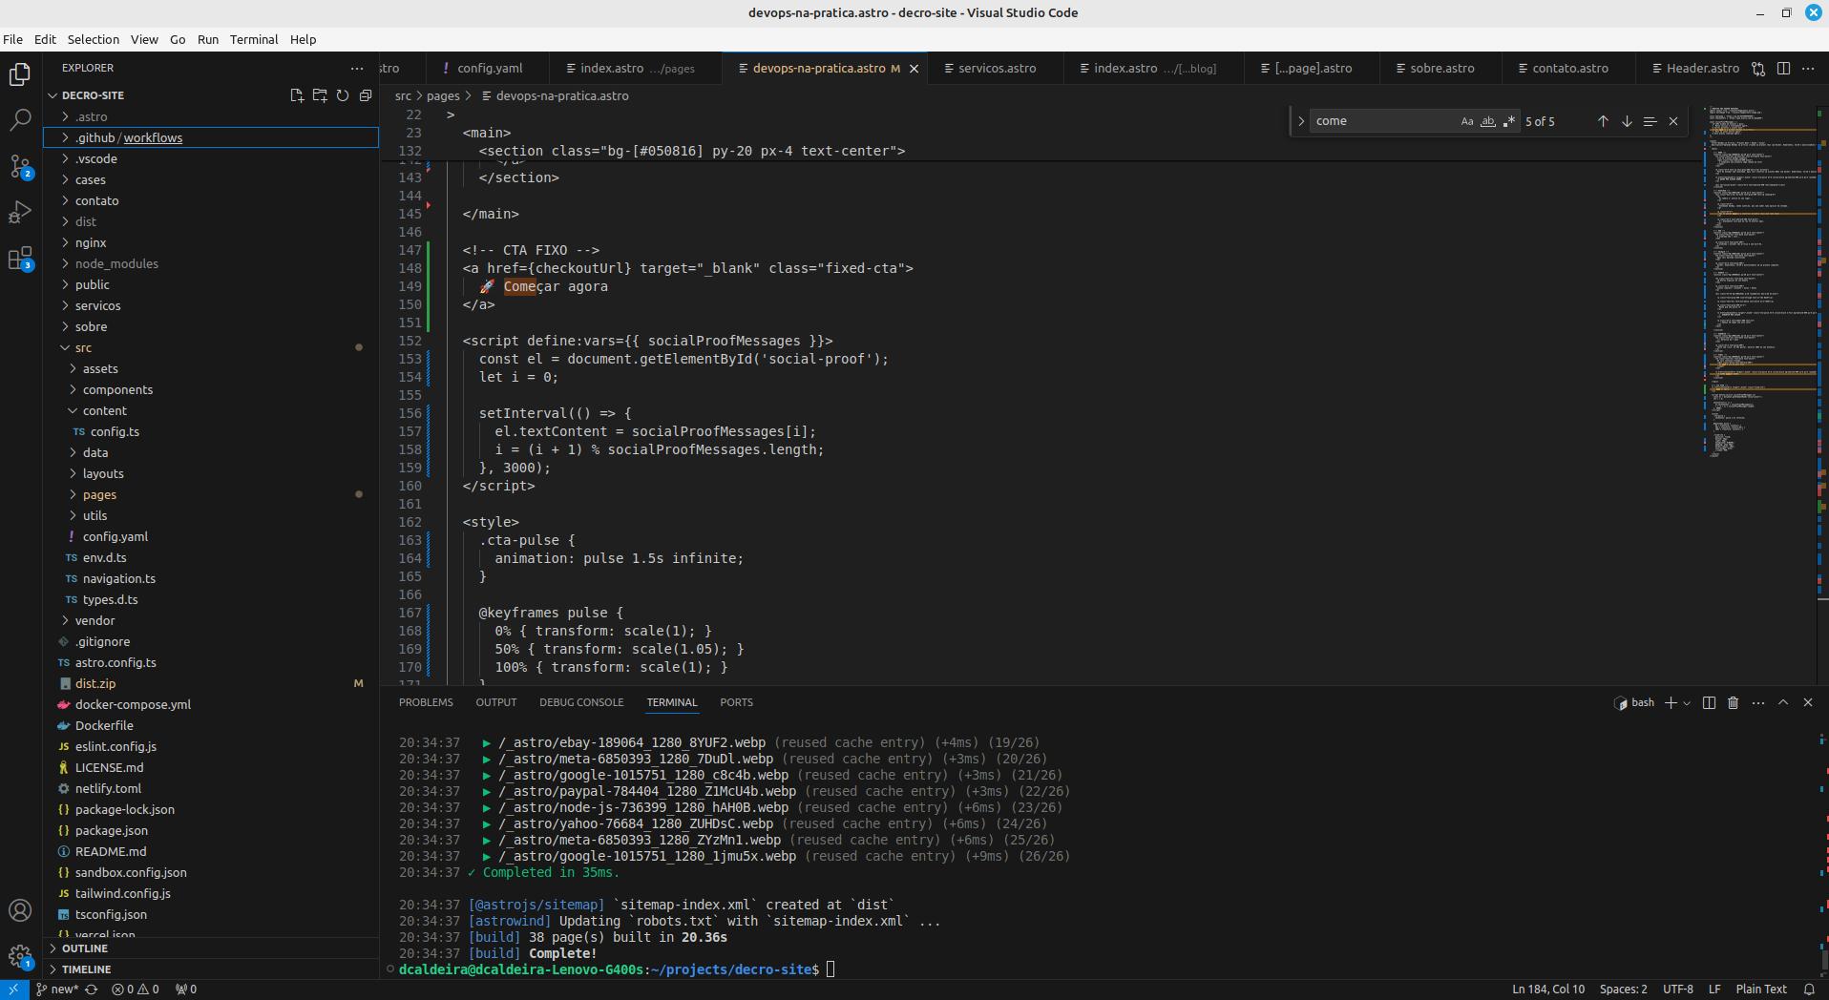Go to next search match arrow
The width and height of the screenshot is (1829, 1000).
1627,121
